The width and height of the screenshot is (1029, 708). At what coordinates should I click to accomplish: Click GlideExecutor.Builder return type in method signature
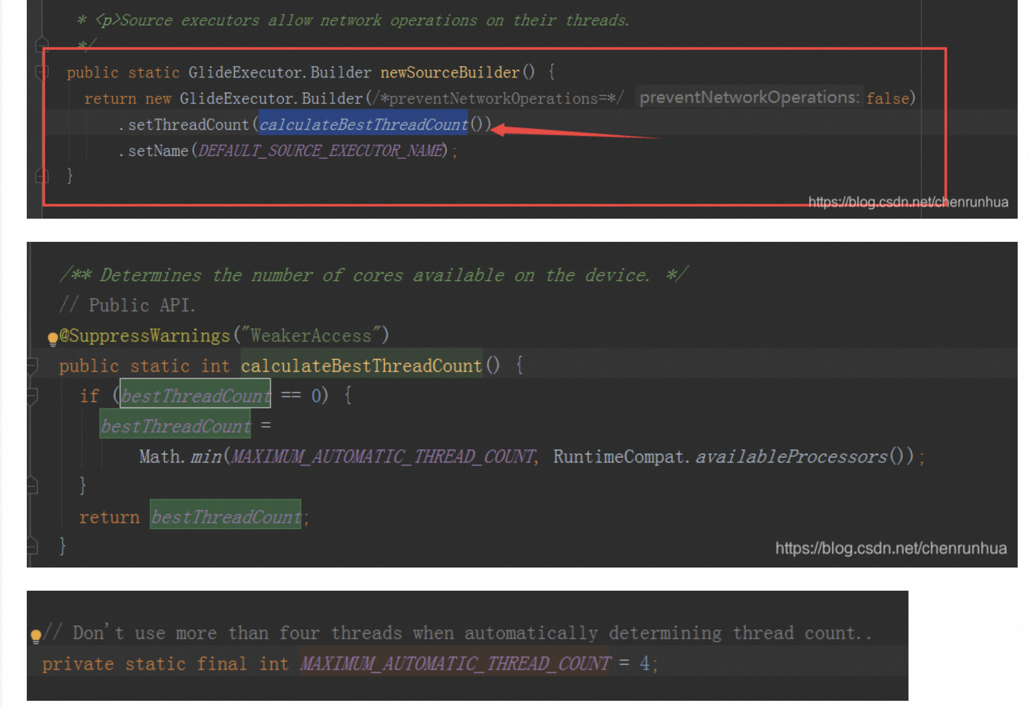[280, 72]
